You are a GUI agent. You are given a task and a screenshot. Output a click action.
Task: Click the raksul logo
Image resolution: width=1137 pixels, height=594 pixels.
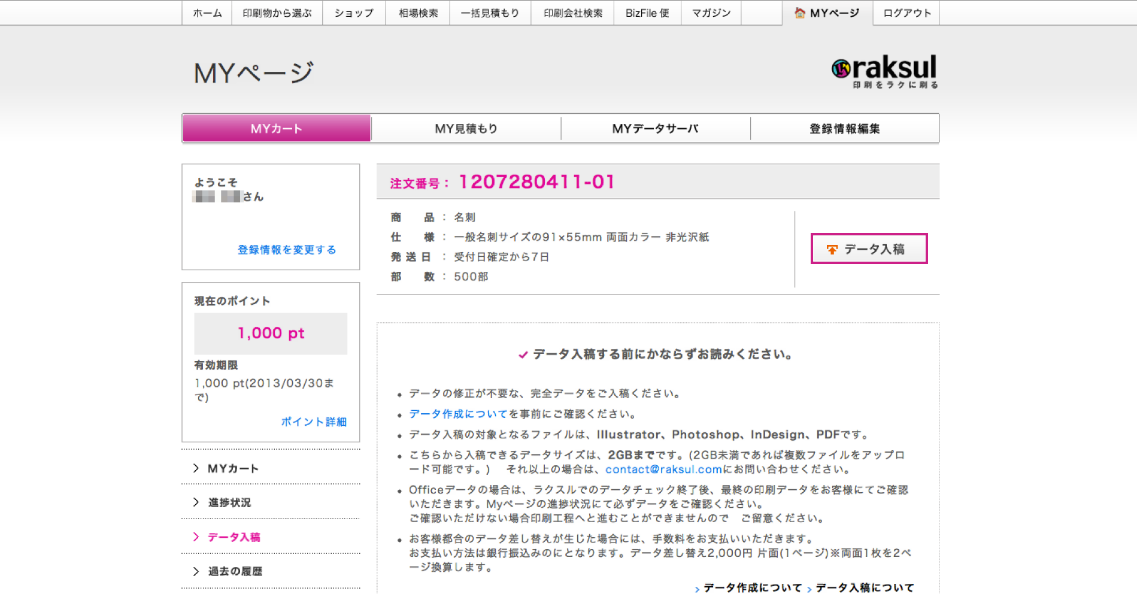click(x=884, y=72)
